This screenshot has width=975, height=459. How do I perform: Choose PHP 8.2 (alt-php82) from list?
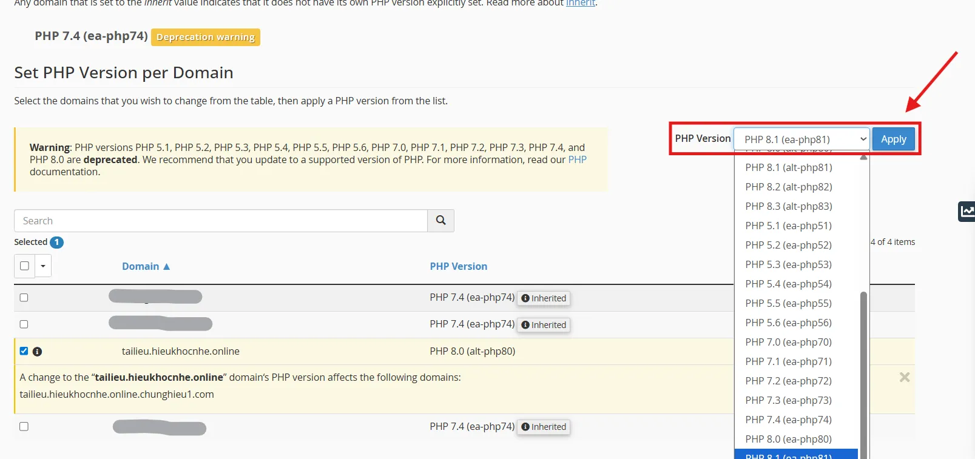tap(788, 187)
